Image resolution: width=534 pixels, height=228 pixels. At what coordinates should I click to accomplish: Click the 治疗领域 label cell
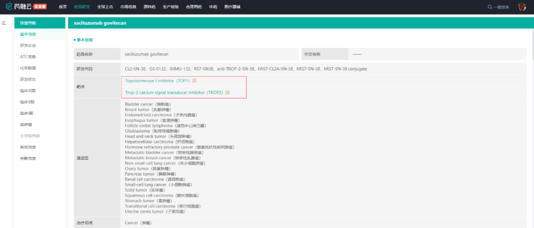coord(97,223)
